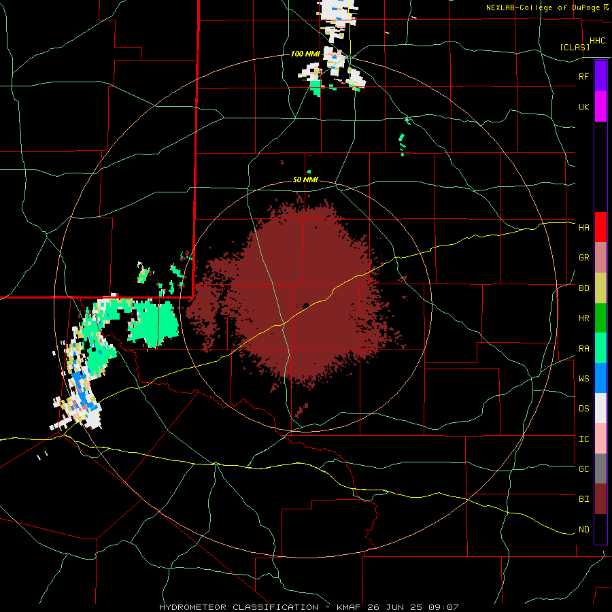Click the RF legend label
Image resolution: width=612 pixels, height=612 pixels.
583,76
